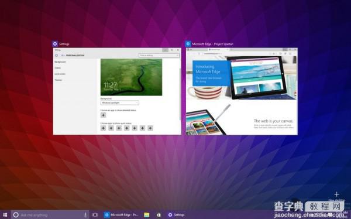Select the Microsoft Edge window thumbnail
Screen dimensions: 351x219
tap(242, 91)
